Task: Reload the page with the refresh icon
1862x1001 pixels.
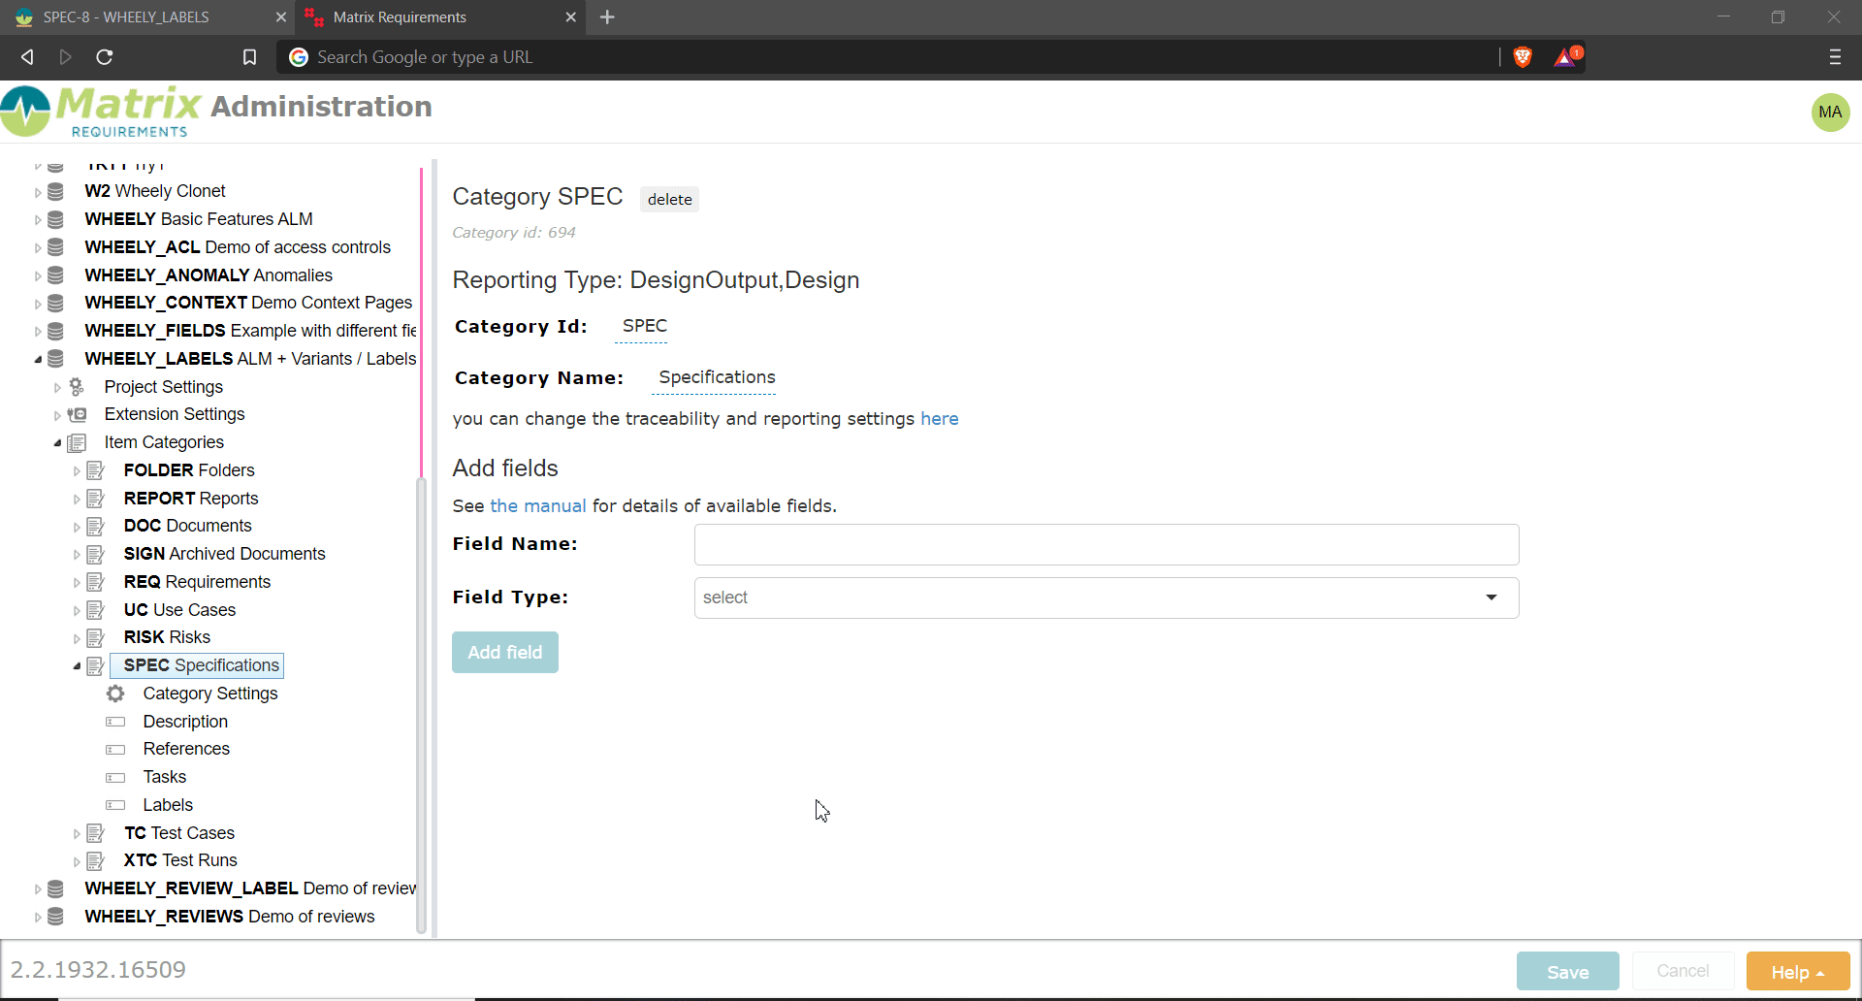Action: pyautogui.click(x=105, y=57)
